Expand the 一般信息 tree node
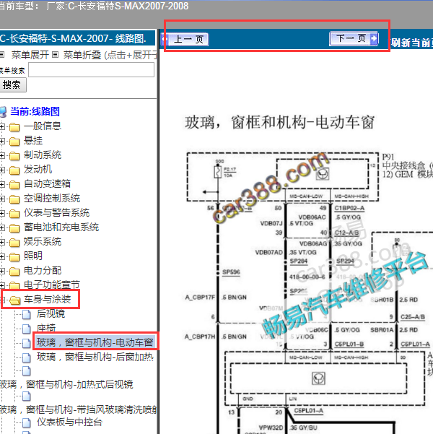This screenshot has width=433, height=434. tap(2, 127)
